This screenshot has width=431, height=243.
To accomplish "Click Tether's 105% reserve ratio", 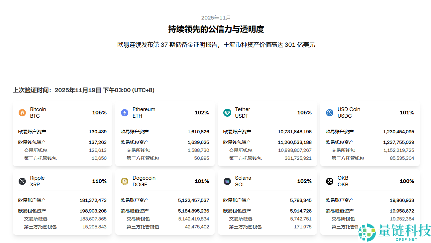I will click(304, 113).
